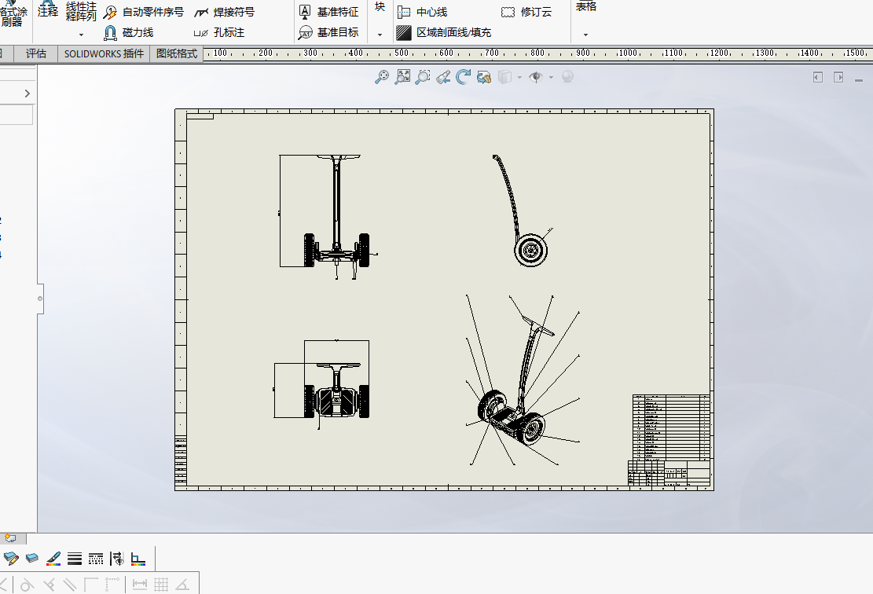This screenshot has height=594, width=873.
Task: Click the Zoom to Selection icon
Action: click(423, 77)
